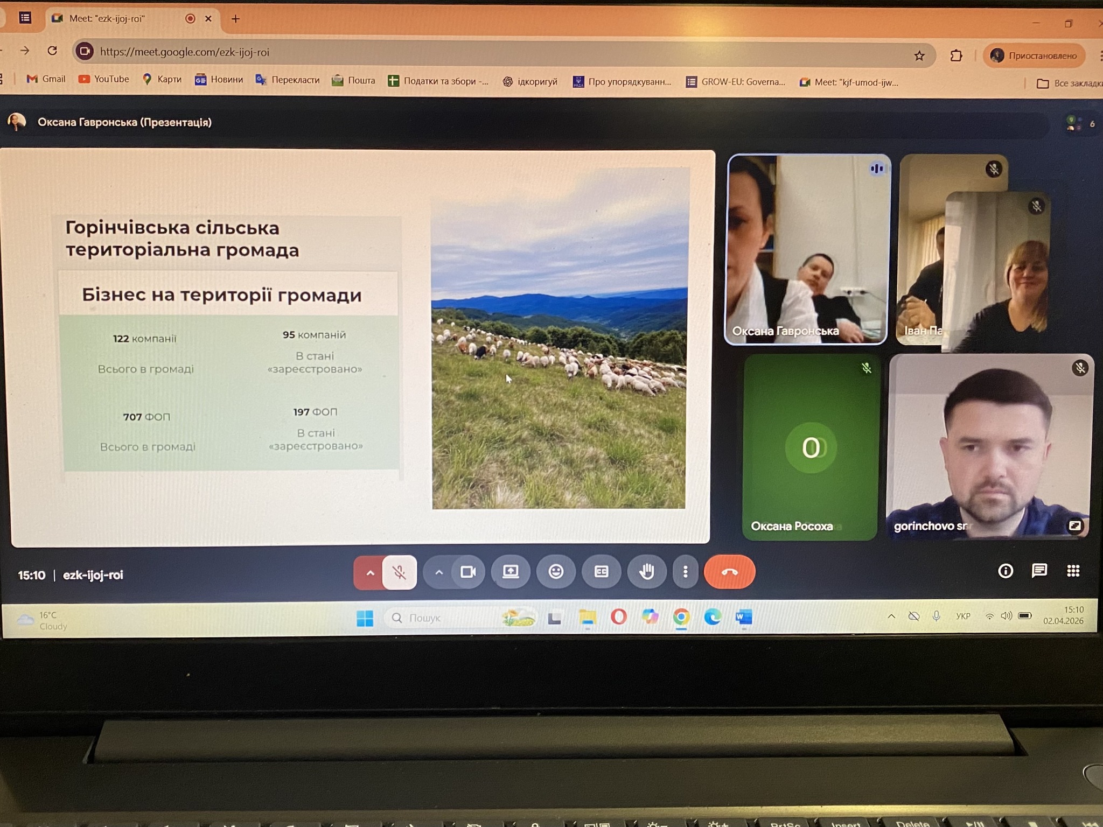Open a new browser tab
The height and width of the screenshot is (827, 1103).
[235, 19]
